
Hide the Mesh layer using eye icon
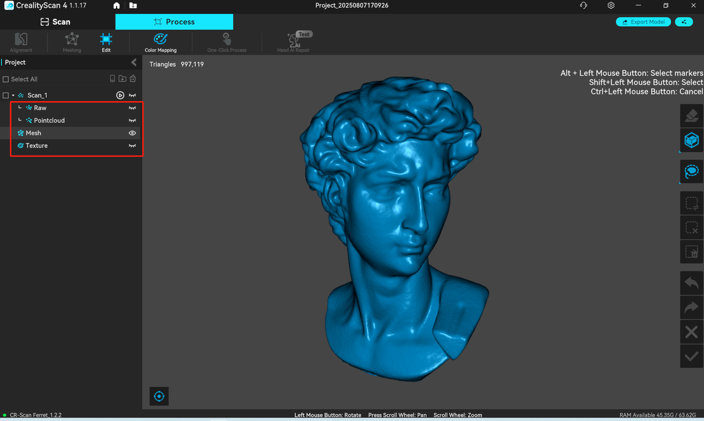coord(132,133)
